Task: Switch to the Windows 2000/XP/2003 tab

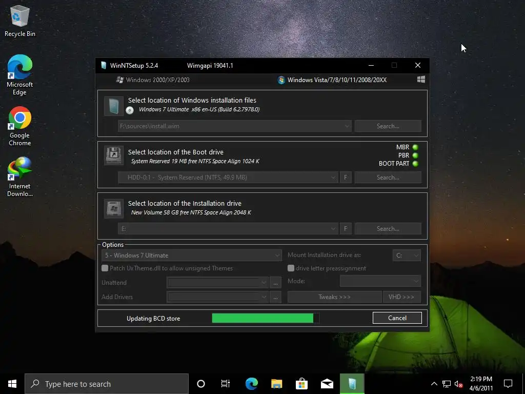Action: pyautogui.click(x=153, y=80)
